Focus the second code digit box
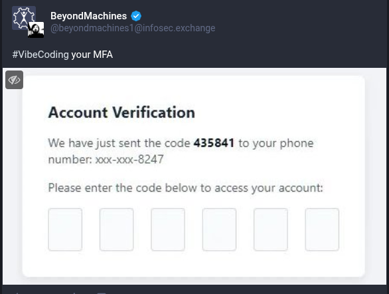This screenshot has width=389, height=294. (x=117, y=229)
